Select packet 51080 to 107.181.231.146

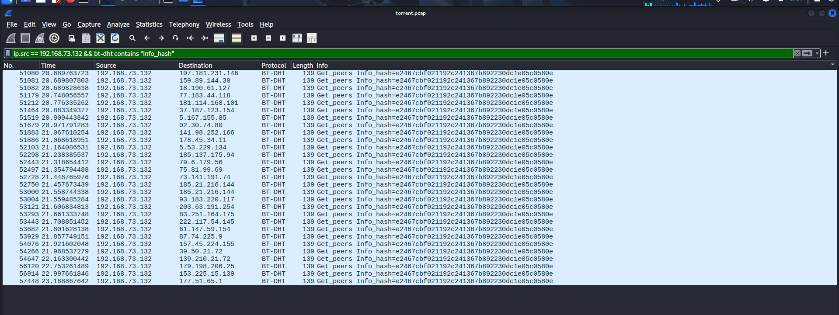209,73
